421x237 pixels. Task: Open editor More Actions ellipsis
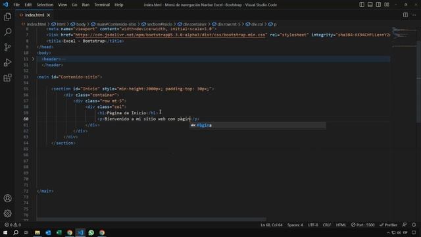coord(414,15)
